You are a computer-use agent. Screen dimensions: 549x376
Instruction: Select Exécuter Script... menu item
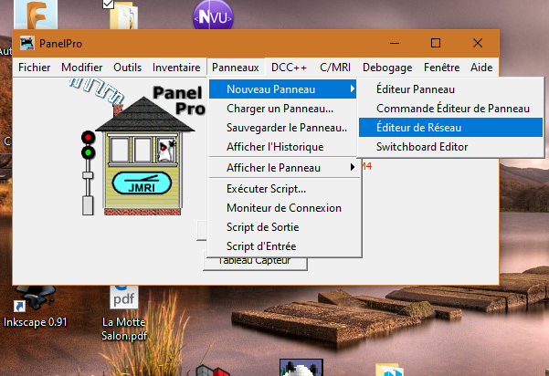click(x=266, y=189)
